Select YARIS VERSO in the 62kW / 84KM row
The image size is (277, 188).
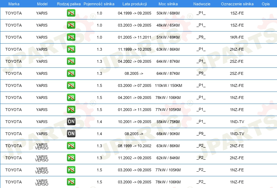pyautogui.click(x=42, y=158)
